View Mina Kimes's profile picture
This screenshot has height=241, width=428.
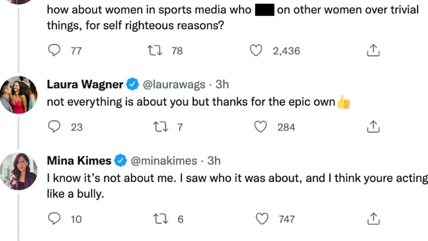click(19, 171)
